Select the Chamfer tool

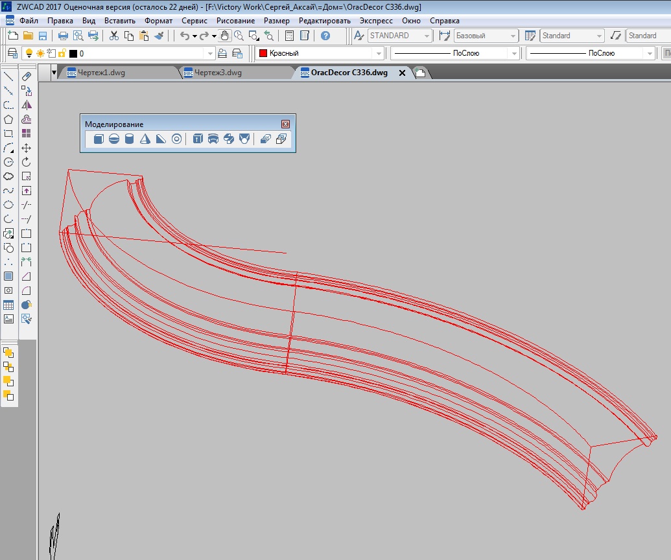click(x=27, y=276)
